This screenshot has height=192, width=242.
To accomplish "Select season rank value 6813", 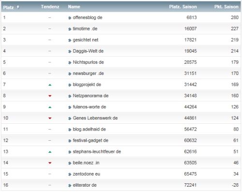I will point(192,17).
